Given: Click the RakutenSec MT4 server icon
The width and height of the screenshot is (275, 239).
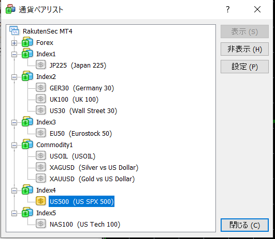Looking at the screenshot, I should (15, 30).
